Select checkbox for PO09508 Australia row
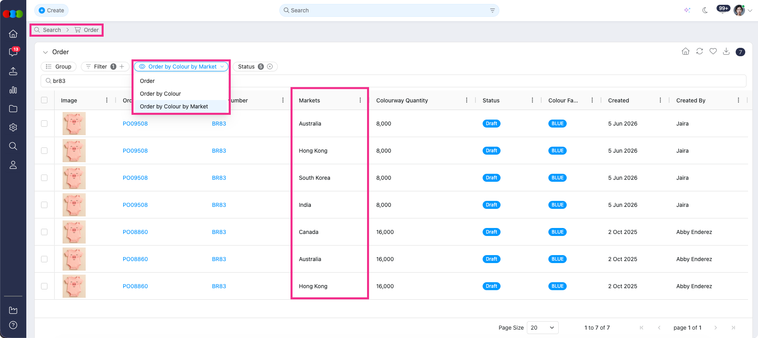Image resolution: width=758 pixels, height=338 pixels. click(x=44, y=124)
